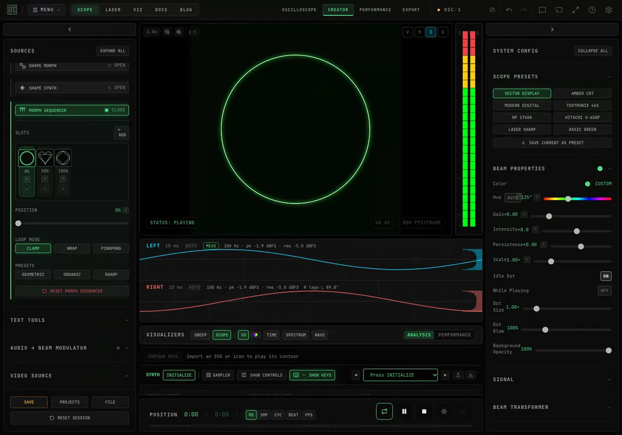Pause playback in the transport bar

click(404, 411)
